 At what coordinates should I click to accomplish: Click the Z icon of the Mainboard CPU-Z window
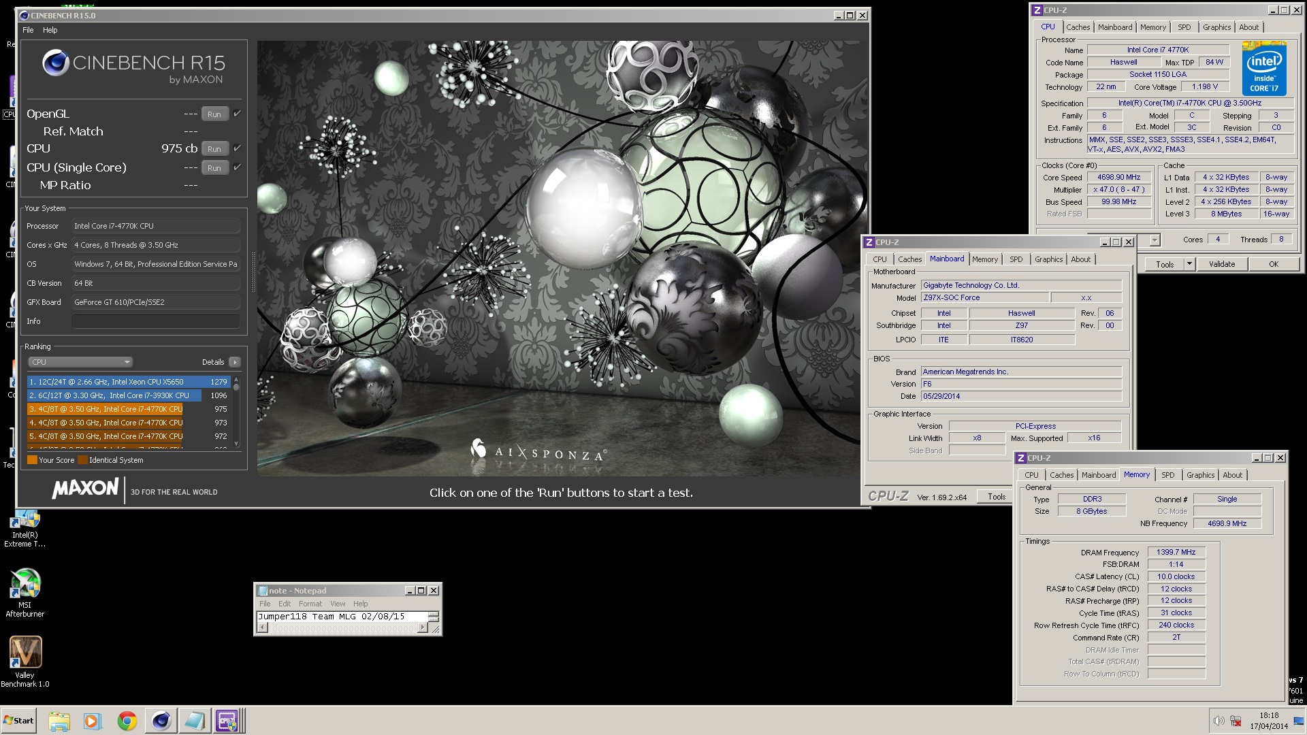tap(869, 242)
